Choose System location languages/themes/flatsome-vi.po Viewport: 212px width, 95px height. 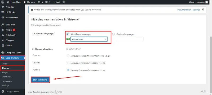click(68, 63)
